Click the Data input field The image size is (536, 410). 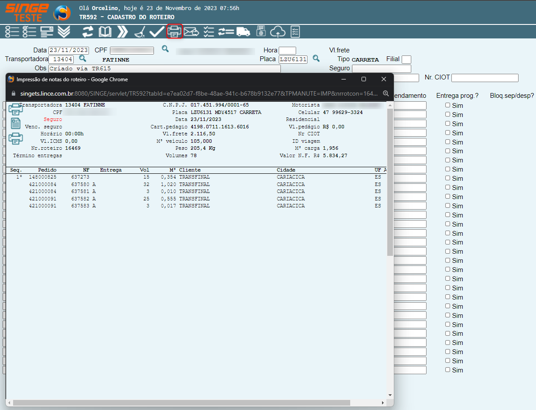click(x=68, y=50)
